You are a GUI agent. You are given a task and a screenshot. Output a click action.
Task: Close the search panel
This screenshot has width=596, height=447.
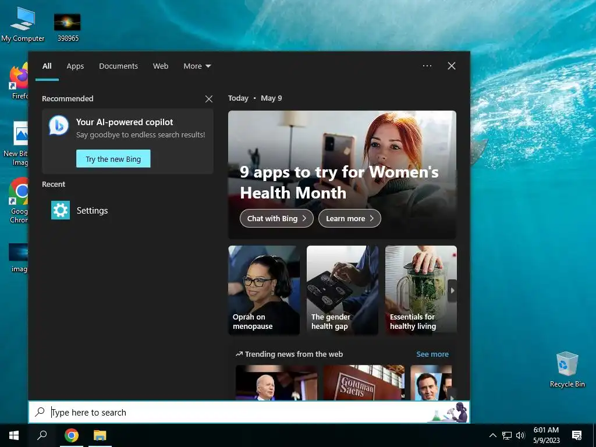452,66
